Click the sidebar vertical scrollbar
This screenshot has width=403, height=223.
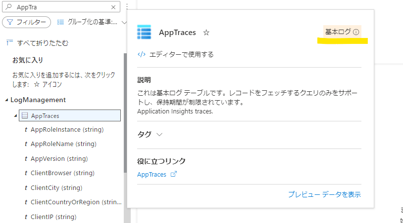pyautogui.click(x=125, y=112)
